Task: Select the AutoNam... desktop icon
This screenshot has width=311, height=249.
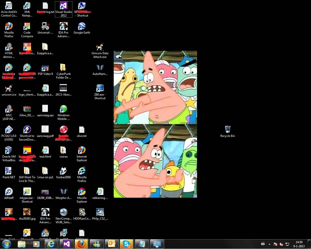Action: coord(100,70)
